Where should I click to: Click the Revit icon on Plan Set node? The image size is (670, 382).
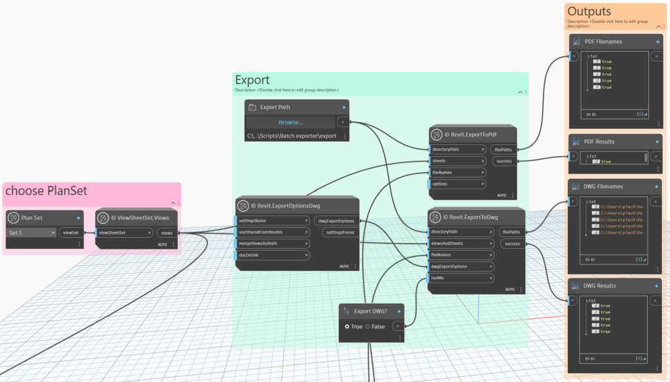(x=14, y=218)
